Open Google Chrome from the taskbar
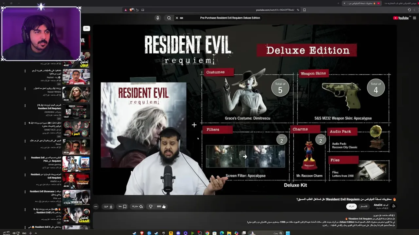Screen dimensions: 419x235 (x=207, y=233)
